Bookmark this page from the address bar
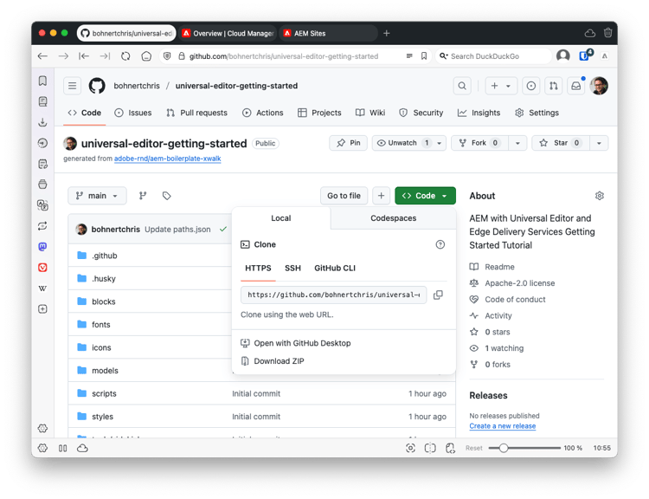Screen dimensions: 649x499 424,56
